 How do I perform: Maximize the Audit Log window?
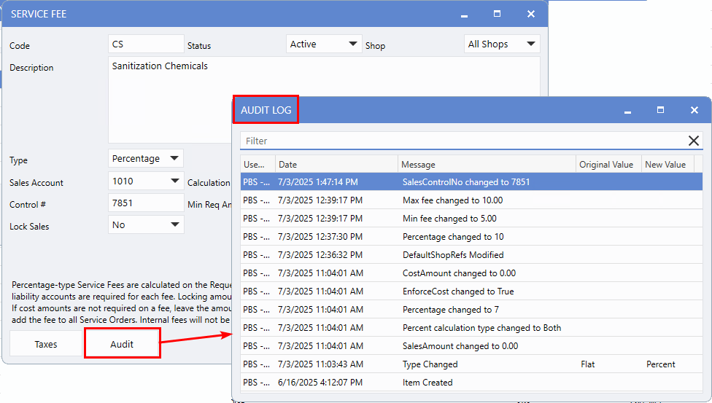660,110
